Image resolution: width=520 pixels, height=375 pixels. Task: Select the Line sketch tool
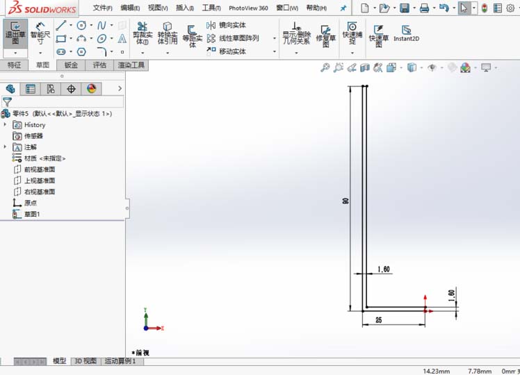tap(61, 25)
